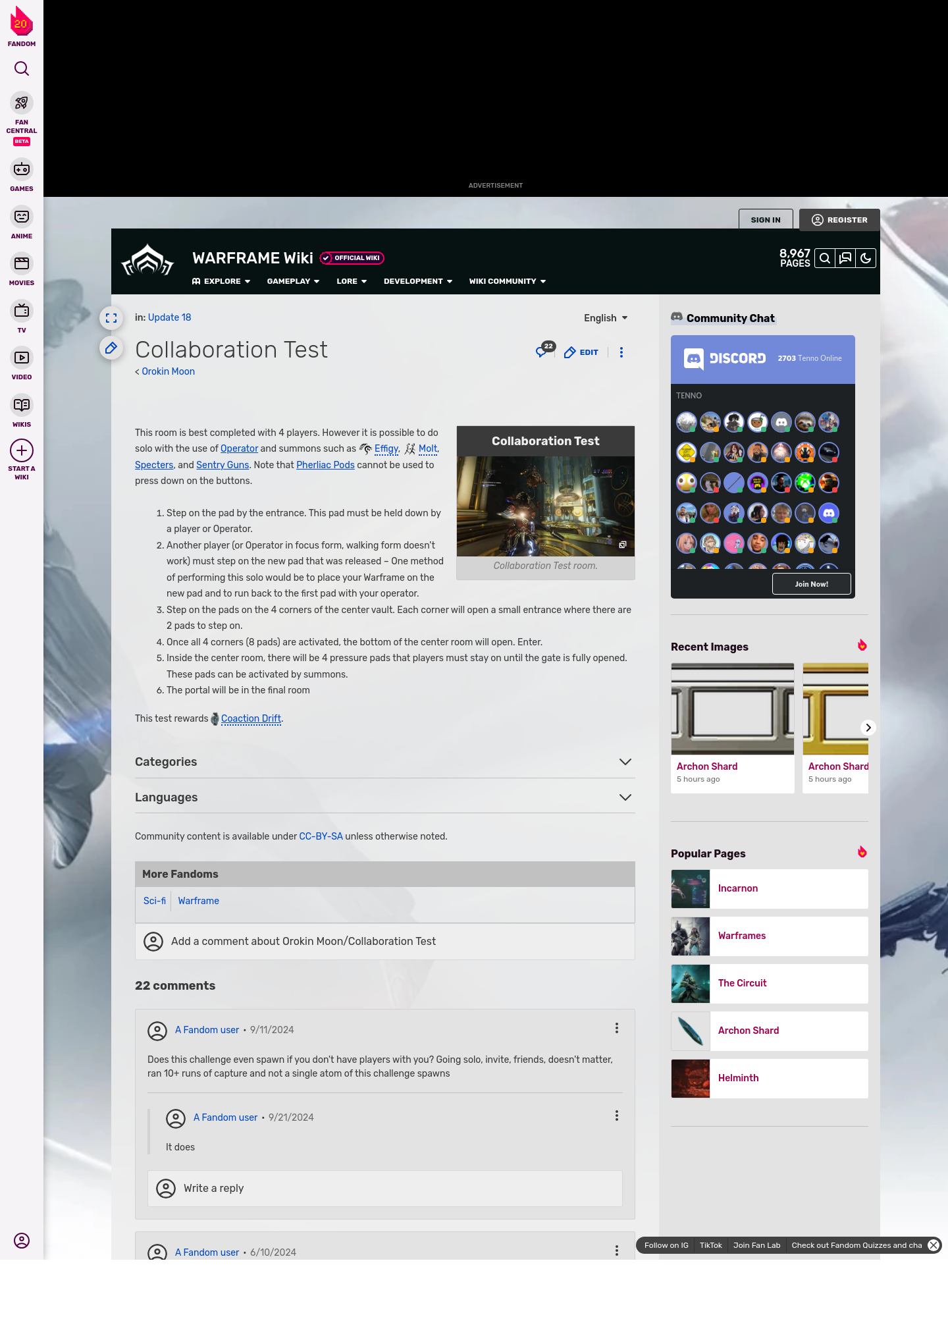Open the user profile icon in sidebar
Viewport: 948px width, 1317px height.
click(x=22, y=1241)
